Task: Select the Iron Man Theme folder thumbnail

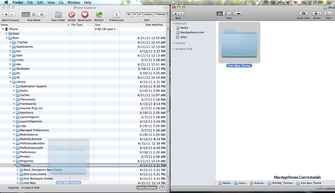Action: coord(239,43)
